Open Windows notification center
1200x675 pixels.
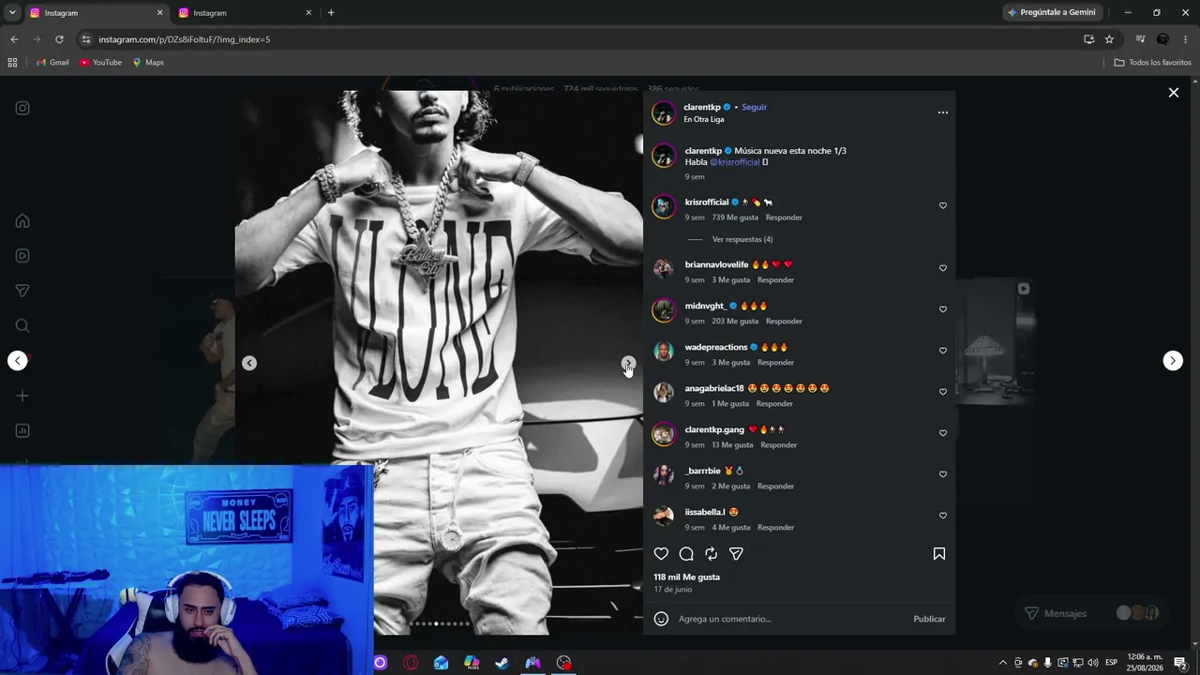[1180, 663]
